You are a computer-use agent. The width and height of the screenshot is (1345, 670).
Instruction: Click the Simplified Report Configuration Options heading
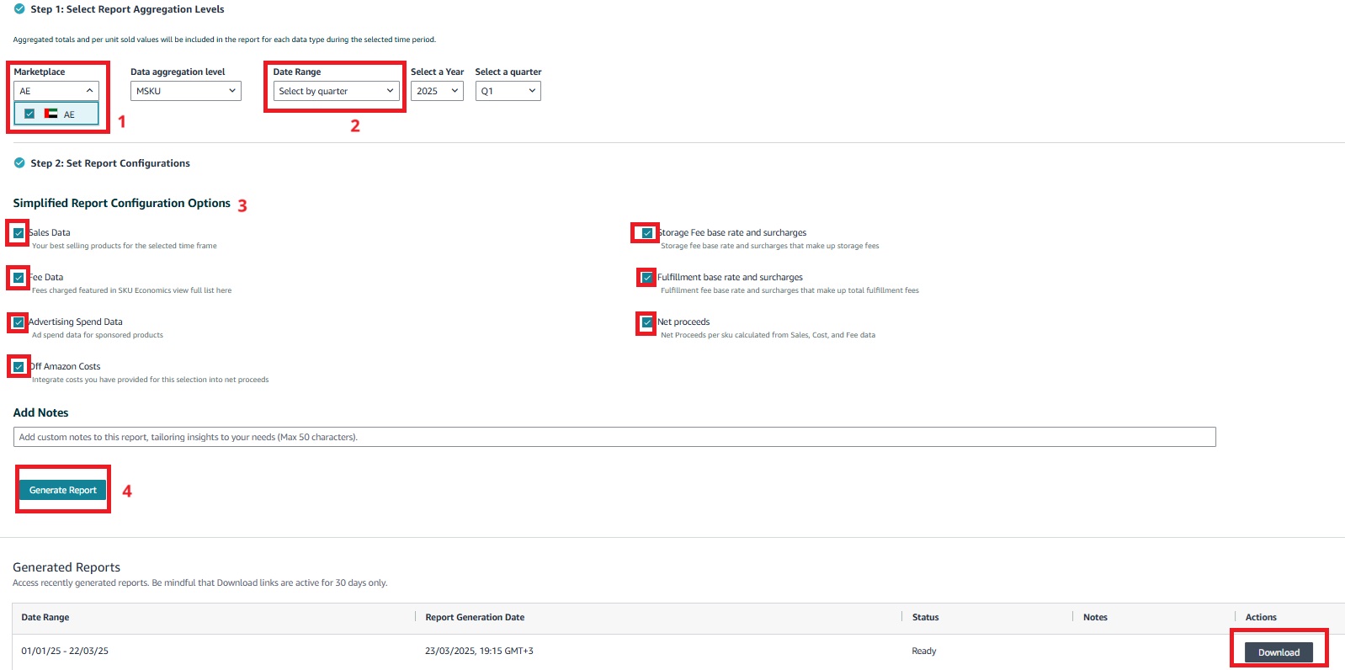[x=122, y=203]
